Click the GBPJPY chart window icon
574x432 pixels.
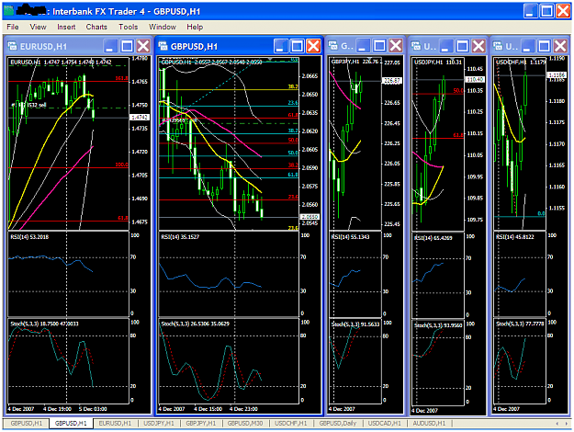coord(333,46)
